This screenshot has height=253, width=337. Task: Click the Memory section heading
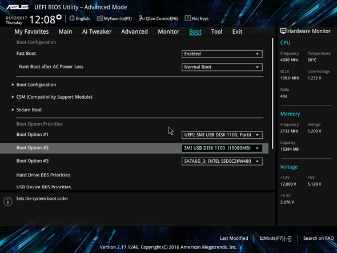[x=290, y=114]
